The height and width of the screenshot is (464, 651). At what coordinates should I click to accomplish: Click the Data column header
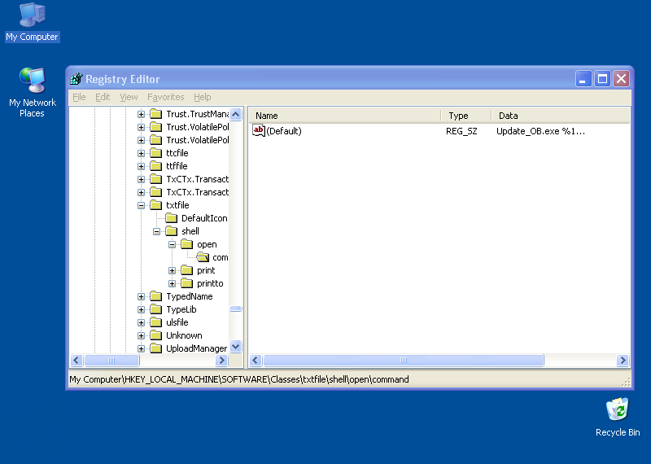[x=561, y=116]
